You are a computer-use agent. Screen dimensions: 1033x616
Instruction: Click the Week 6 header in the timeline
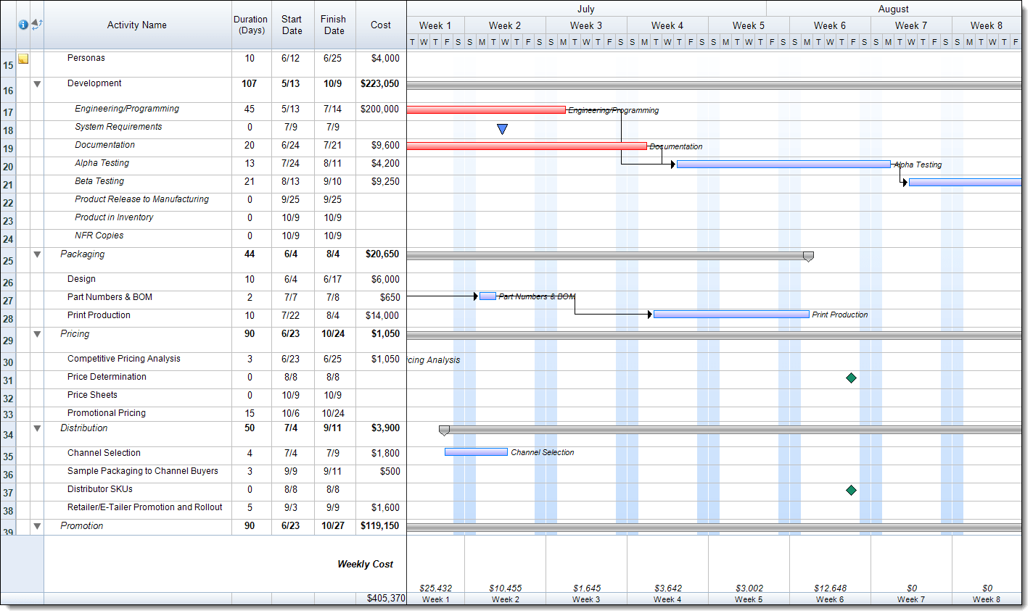[x=830, y=25]
